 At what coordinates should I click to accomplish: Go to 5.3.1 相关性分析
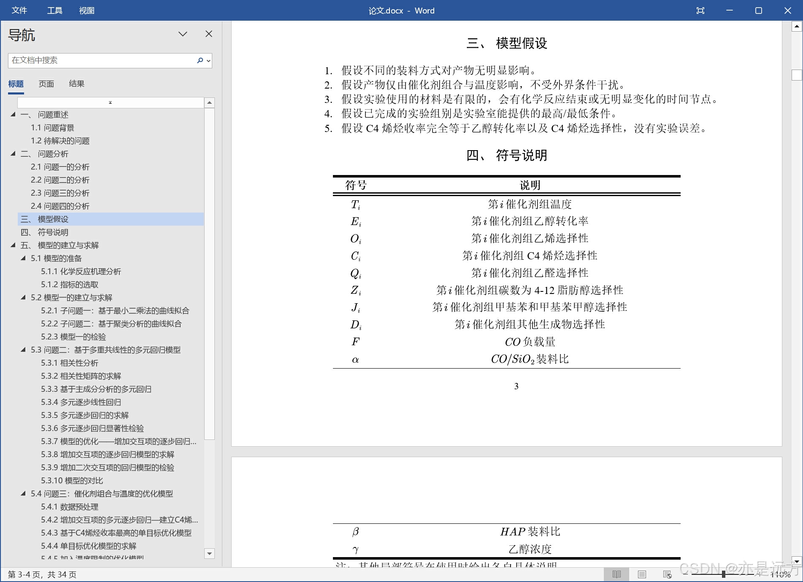coord(70,363)
